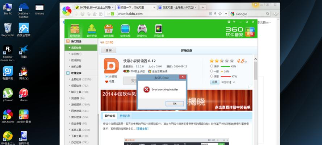Image resolution: width=322 pixels, height=145 pixels.
Task: Open the 360 manager menu dropdown beside minimize
Action: coord(234,22)
